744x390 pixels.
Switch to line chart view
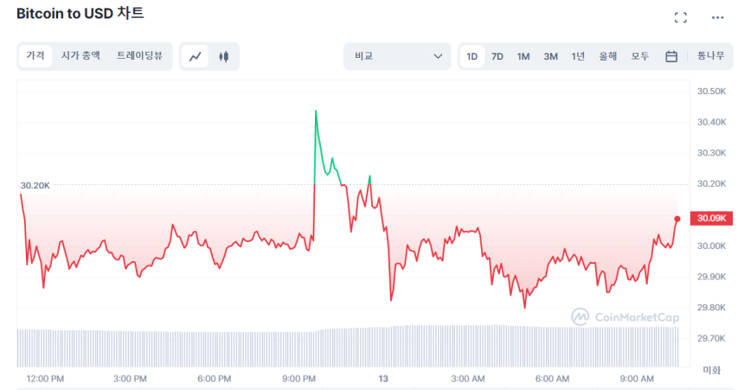click(196, 57)
